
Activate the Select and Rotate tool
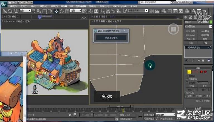coord(62,11)
